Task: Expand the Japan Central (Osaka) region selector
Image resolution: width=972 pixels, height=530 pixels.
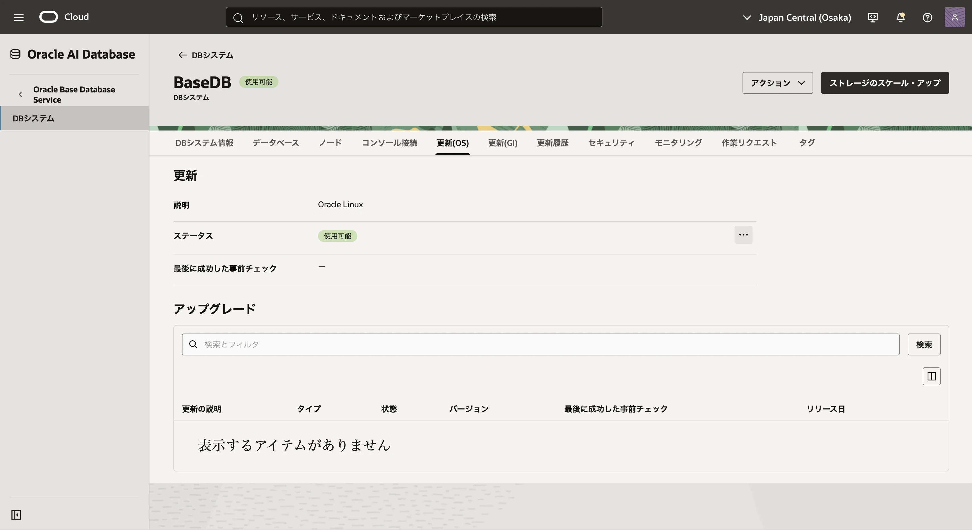Action: point(797,17)
